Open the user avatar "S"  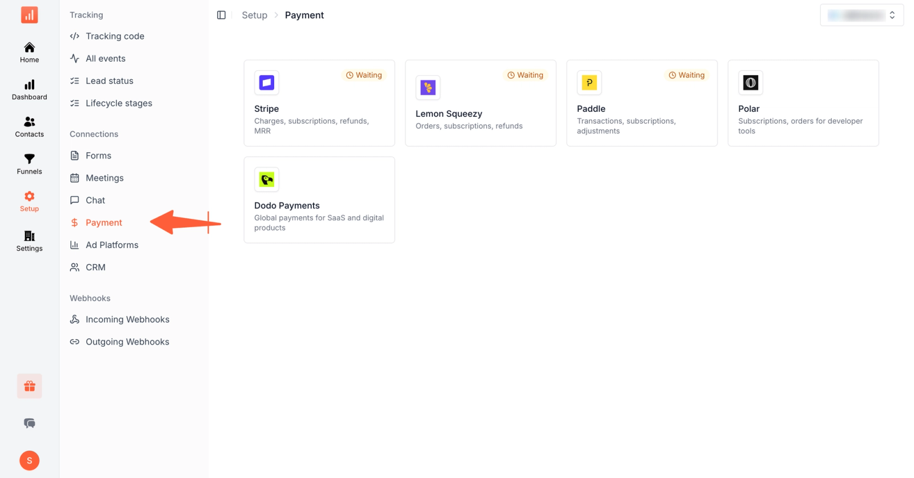[29, 460]
